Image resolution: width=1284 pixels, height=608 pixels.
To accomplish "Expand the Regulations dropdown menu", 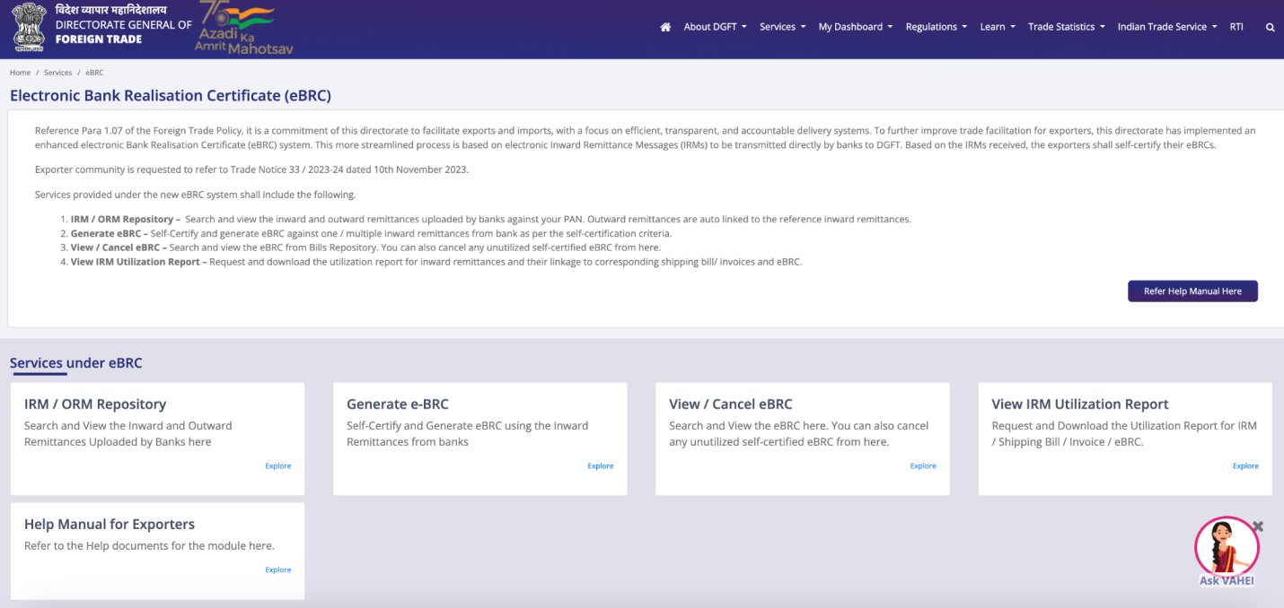I will tap(937, 27).
